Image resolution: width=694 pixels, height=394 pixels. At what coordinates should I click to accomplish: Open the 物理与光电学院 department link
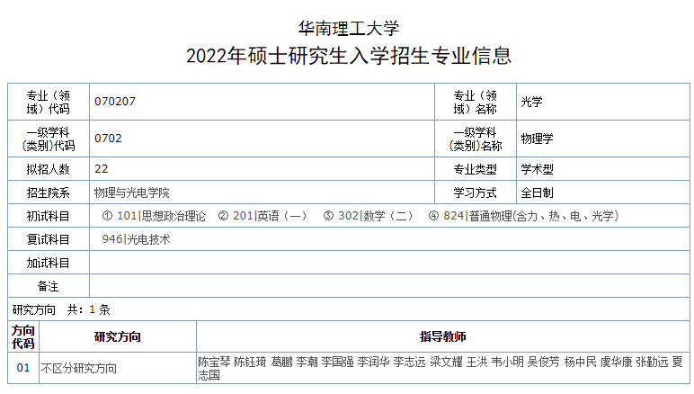pos(132,193)
